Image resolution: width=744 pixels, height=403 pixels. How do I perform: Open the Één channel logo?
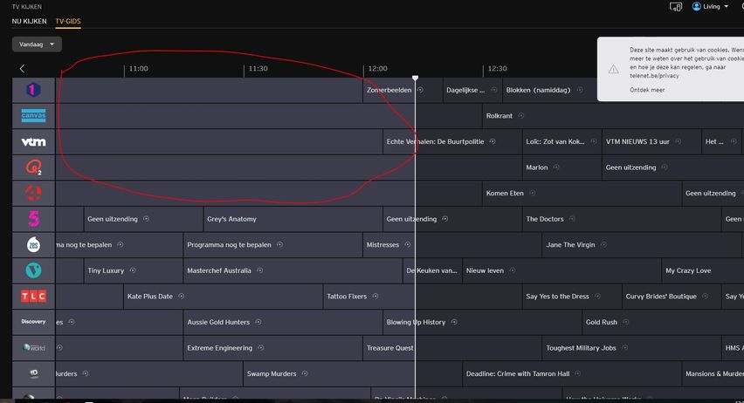point(33,90)
